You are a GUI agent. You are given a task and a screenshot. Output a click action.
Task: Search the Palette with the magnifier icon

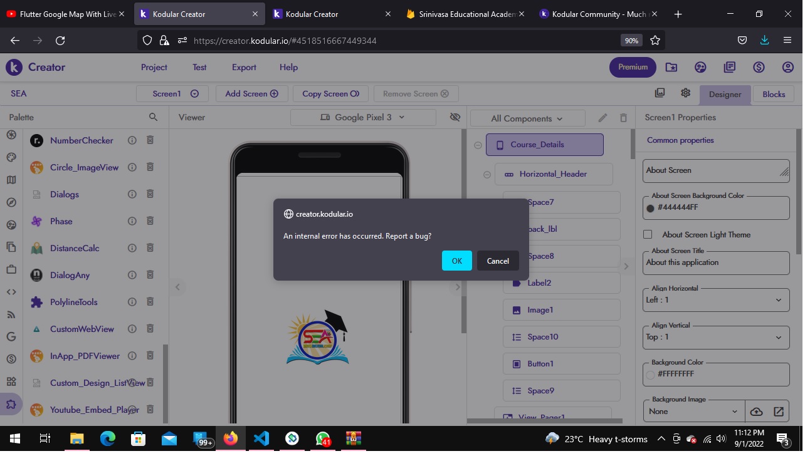(153, 117)
